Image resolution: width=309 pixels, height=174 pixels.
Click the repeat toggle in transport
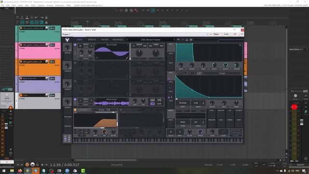pyautogui.click(x=37, y=164)
